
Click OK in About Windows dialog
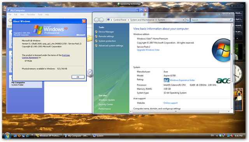(78, 77)
